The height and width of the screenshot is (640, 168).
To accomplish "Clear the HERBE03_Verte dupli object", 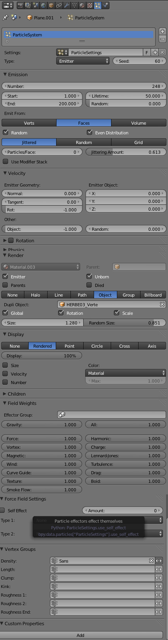I will coord(162,305).
